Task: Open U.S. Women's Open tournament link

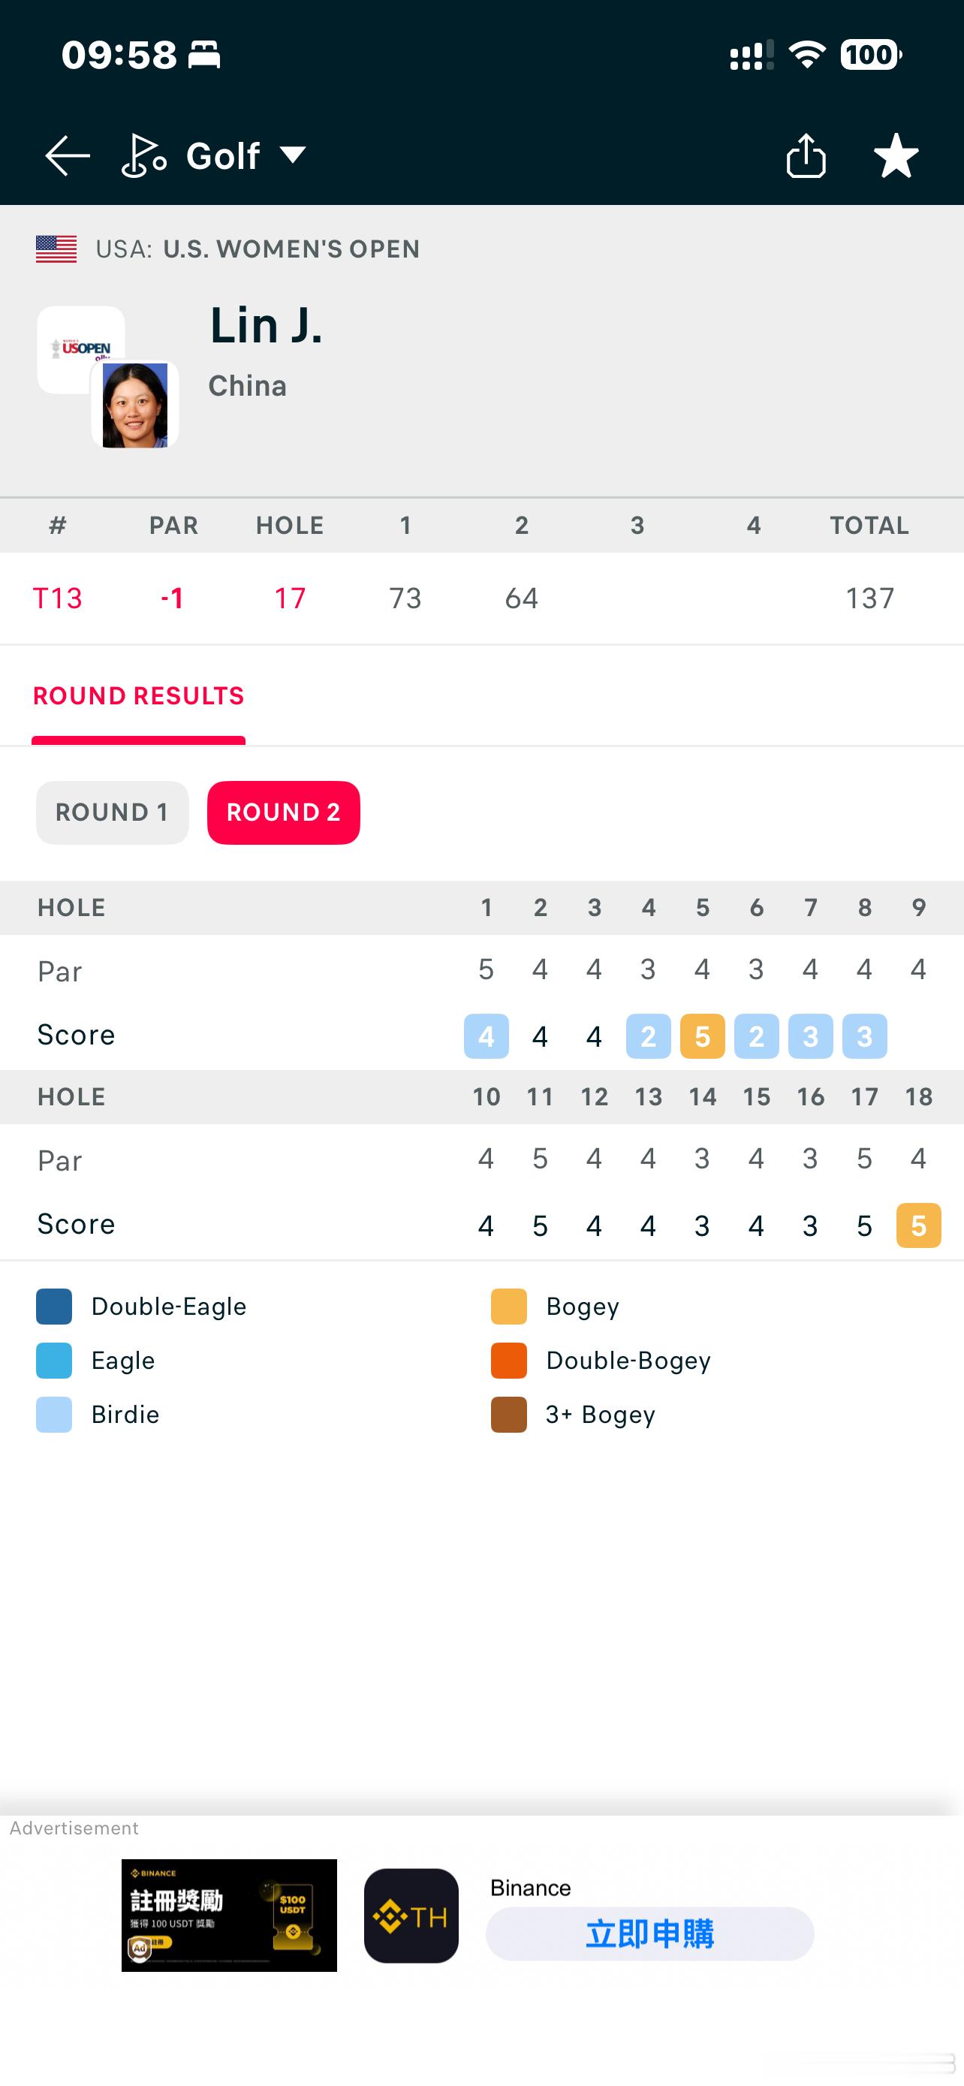Action: point(291,249)
